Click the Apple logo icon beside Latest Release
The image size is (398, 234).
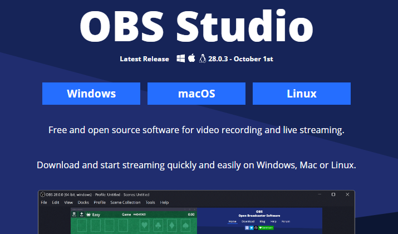tap(191, 58)
